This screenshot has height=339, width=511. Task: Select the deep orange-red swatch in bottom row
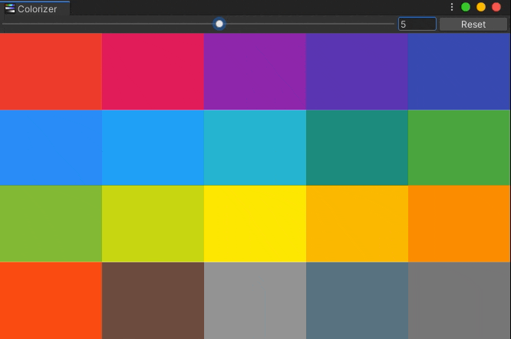pos(51,301)
